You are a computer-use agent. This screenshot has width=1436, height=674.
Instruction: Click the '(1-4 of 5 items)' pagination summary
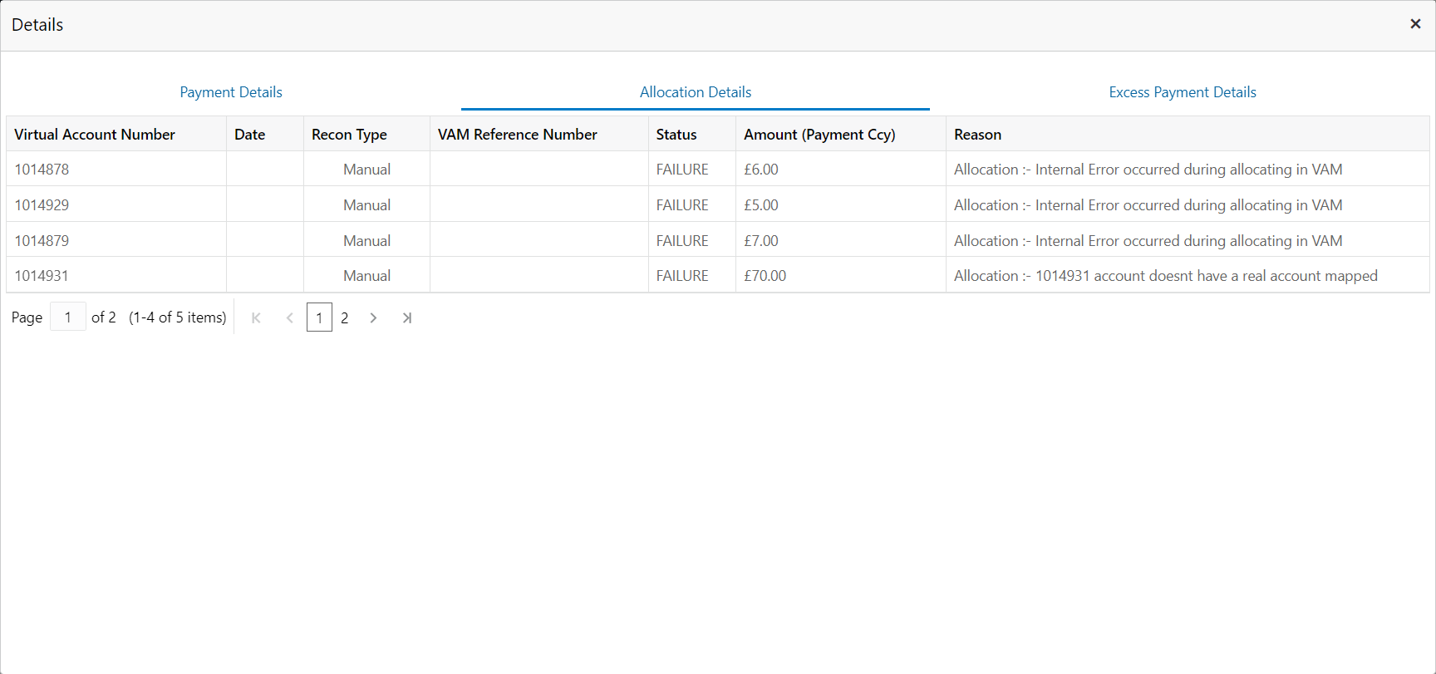coord(178,317)
